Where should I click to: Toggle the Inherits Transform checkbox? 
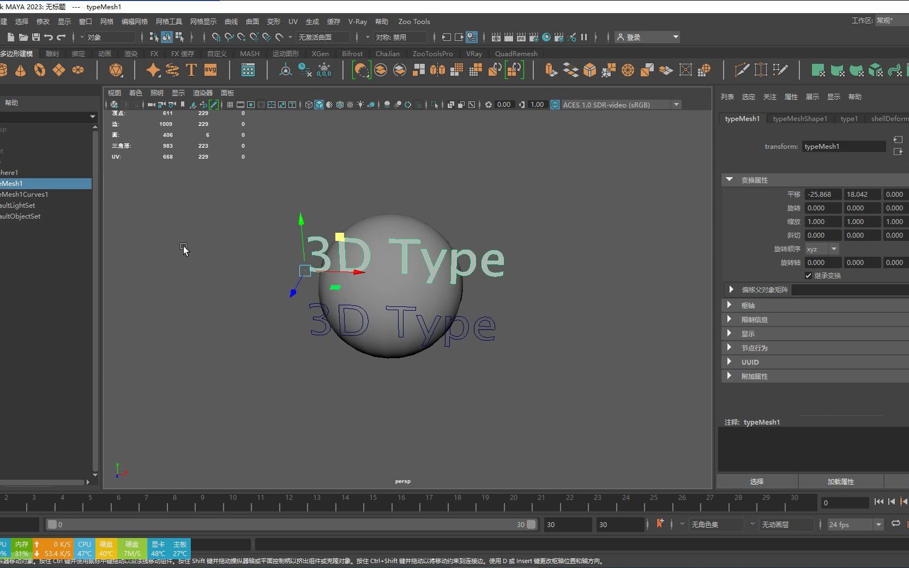point(809,275)
